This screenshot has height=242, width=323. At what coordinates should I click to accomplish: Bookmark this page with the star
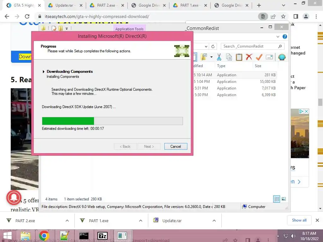283,16
